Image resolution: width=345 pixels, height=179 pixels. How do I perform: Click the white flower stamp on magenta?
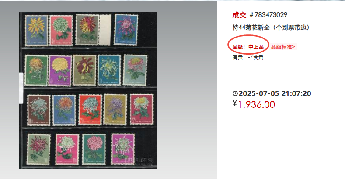click(x=122, y=149)
